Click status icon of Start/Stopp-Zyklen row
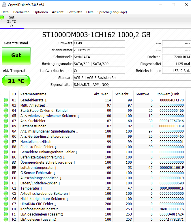Screen dimensions: 191x223 click(6, 111)
